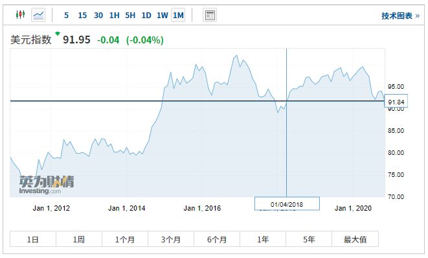Click the 80.00 y-axis label
This screenshot has height=258, width=428.
coord(396,153)
